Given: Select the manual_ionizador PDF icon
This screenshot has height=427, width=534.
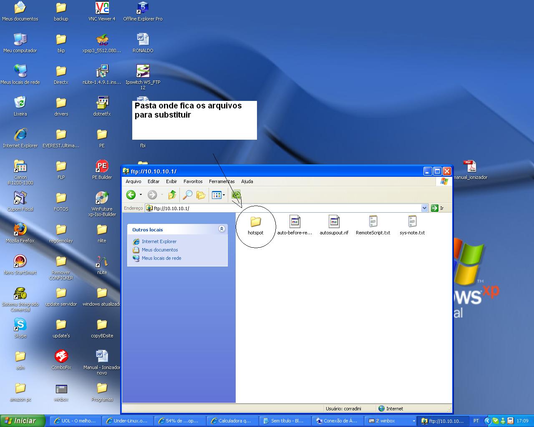Looking at the screenshot, I should pyautogui.click(x=470, y=170).
